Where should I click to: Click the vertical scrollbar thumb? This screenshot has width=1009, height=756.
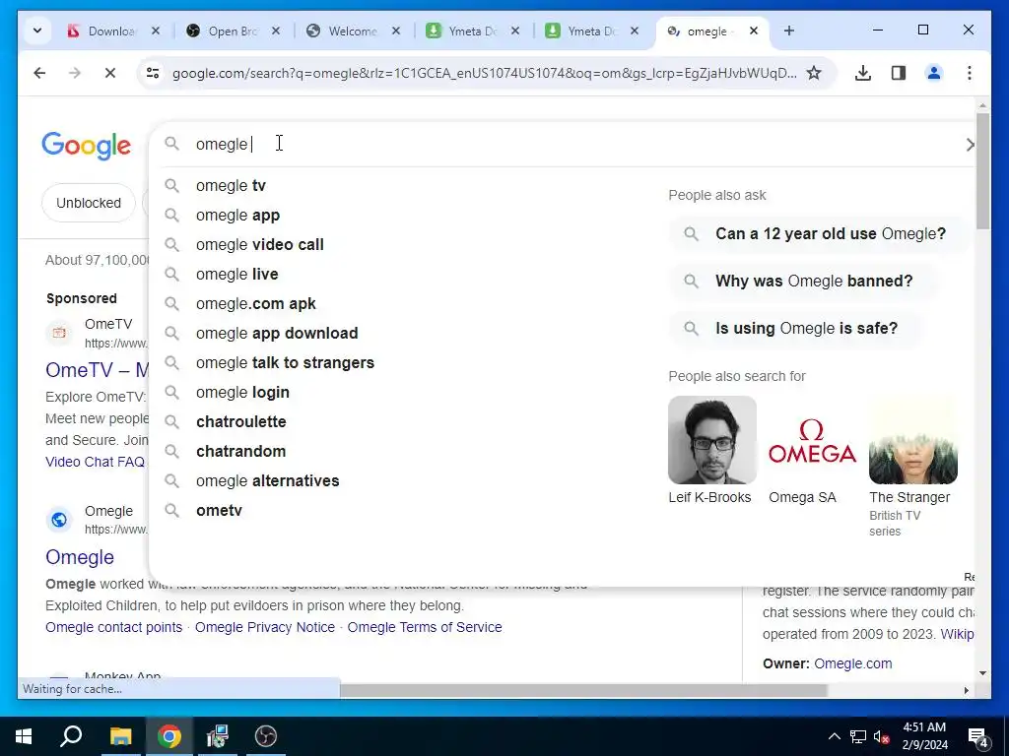pos(982,170)
